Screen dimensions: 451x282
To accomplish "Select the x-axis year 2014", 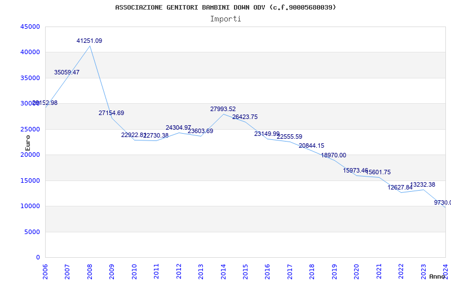I will pyautogui.click(x=223, y=272).
